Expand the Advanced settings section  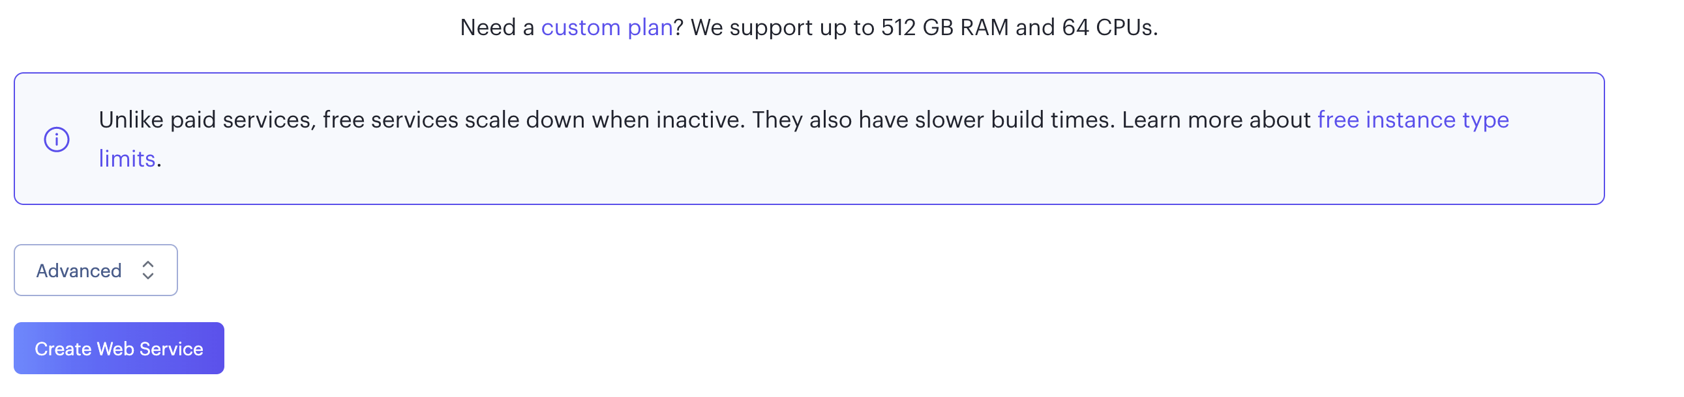(95, 271)
